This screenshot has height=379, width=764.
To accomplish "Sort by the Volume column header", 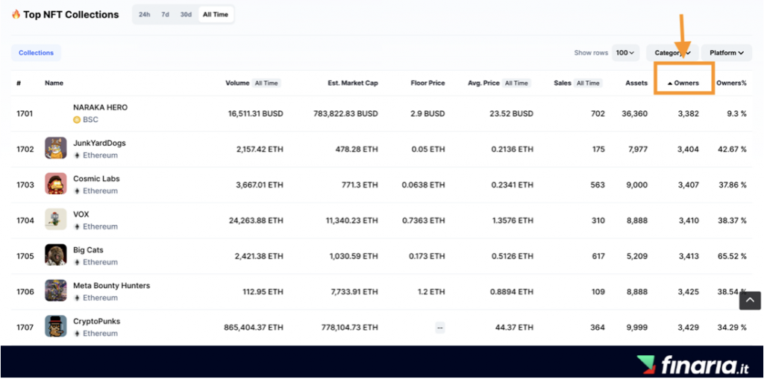I will click(x=237, y=83).
